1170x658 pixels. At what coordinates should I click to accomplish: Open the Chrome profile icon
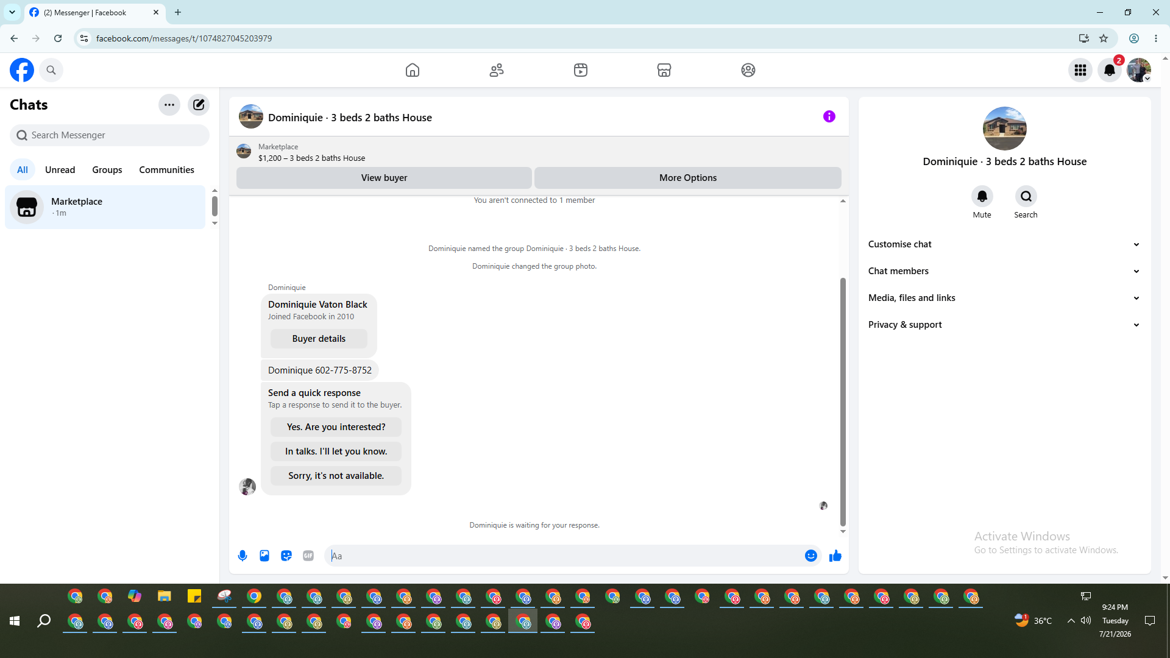point(1134,38)
